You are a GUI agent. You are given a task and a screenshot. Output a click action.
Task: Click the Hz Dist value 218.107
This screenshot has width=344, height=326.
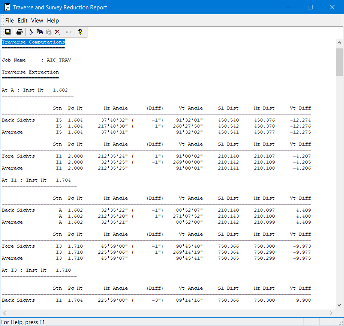coord(264,156)
